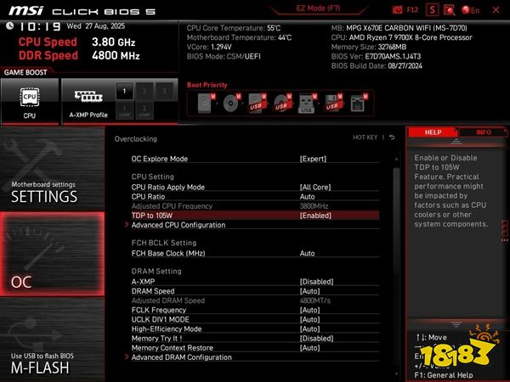
Task: Click the Adjusted CPU Frequency 3800MHz row
Action: click(x=255, y=206)
